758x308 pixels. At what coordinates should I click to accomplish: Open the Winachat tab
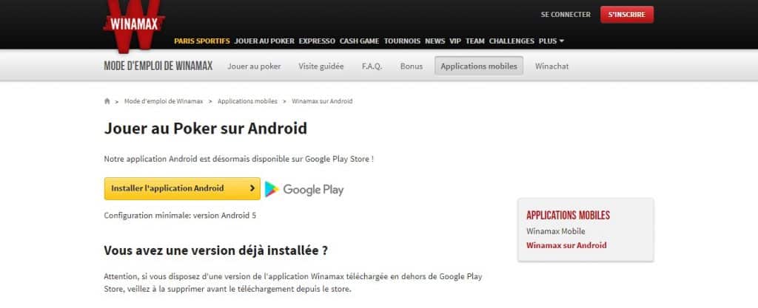[x=551, y=66]
